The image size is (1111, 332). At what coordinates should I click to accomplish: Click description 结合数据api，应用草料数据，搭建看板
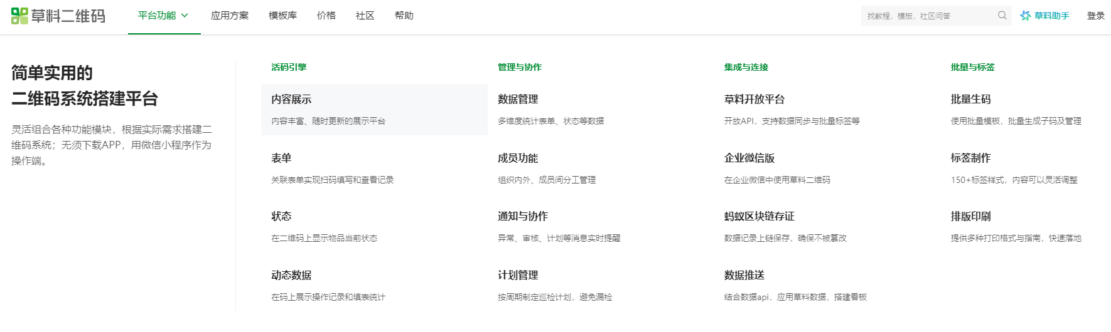[795, 297]
